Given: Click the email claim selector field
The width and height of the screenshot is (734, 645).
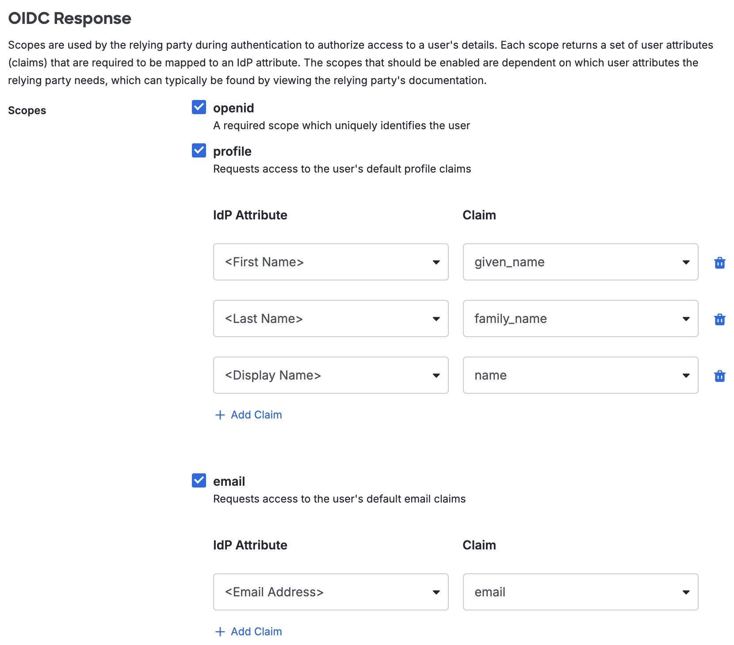Looking at the screenshot, I should [x=580, y=592].
